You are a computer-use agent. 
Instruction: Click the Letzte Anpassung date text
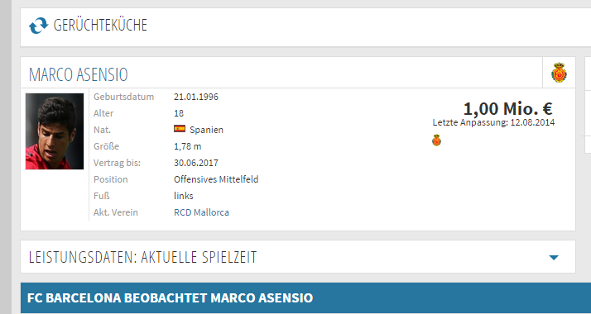494,122
